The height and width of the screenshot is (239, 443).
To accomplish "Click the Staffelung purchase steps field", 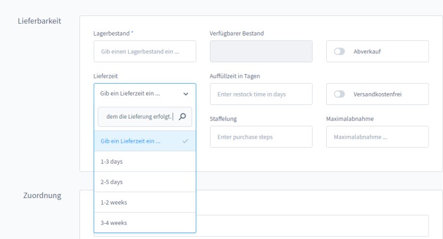I will (x=261, y=137).
